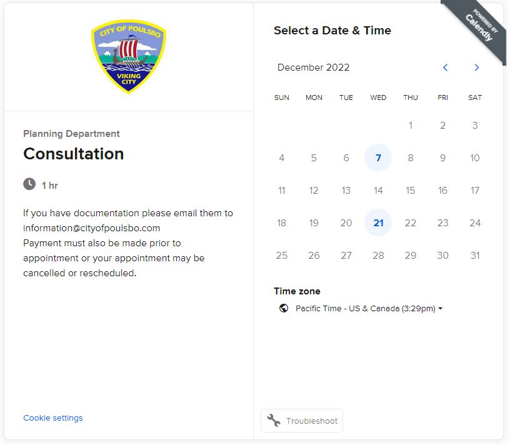Select December 7 on the calendar
Image resolution: width=510 pixels, height=445 pixels.
378,158
